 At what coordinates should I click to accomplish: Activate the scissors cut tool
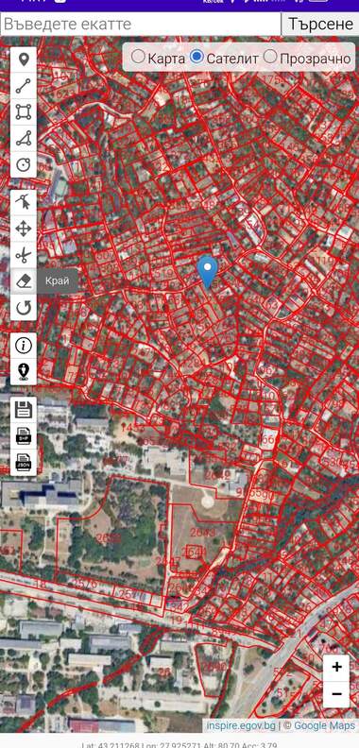24,255
